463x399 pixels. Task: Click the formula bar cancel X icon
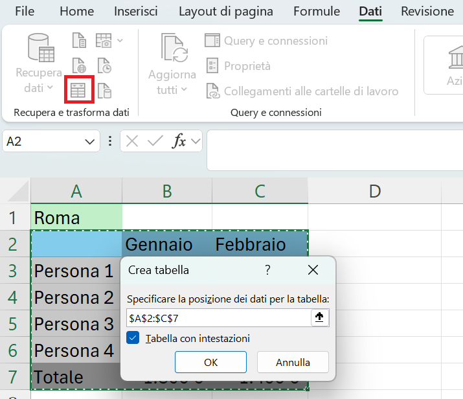click(x=132, y=141)
